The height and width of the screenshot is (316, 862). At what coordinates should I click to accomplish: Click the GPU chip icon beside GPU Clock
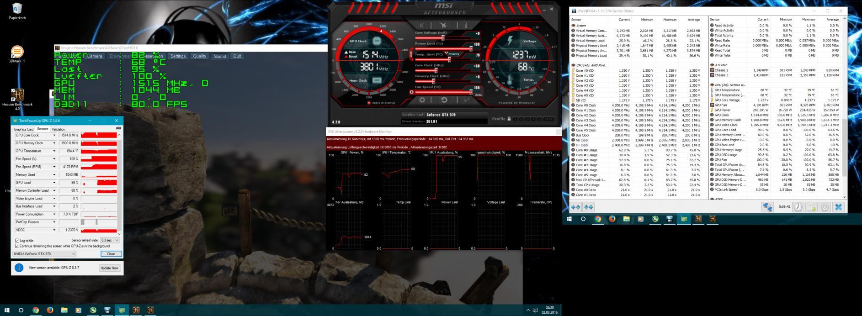click(x=377, y=41)
